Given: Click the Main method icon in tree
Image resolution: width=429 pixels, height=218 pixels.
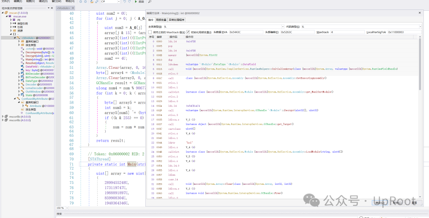Looking at the screenshot, I should pos(23,59).
